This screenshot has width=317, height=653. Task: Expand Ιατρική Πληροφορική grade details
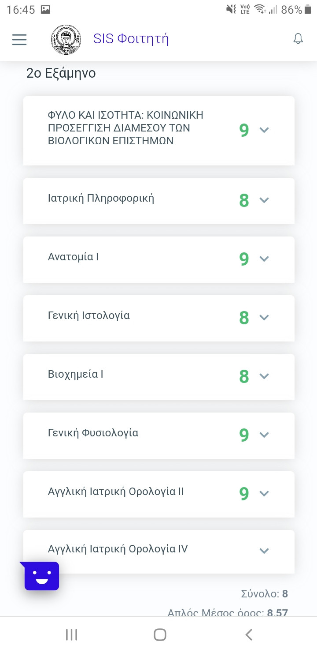264,200
